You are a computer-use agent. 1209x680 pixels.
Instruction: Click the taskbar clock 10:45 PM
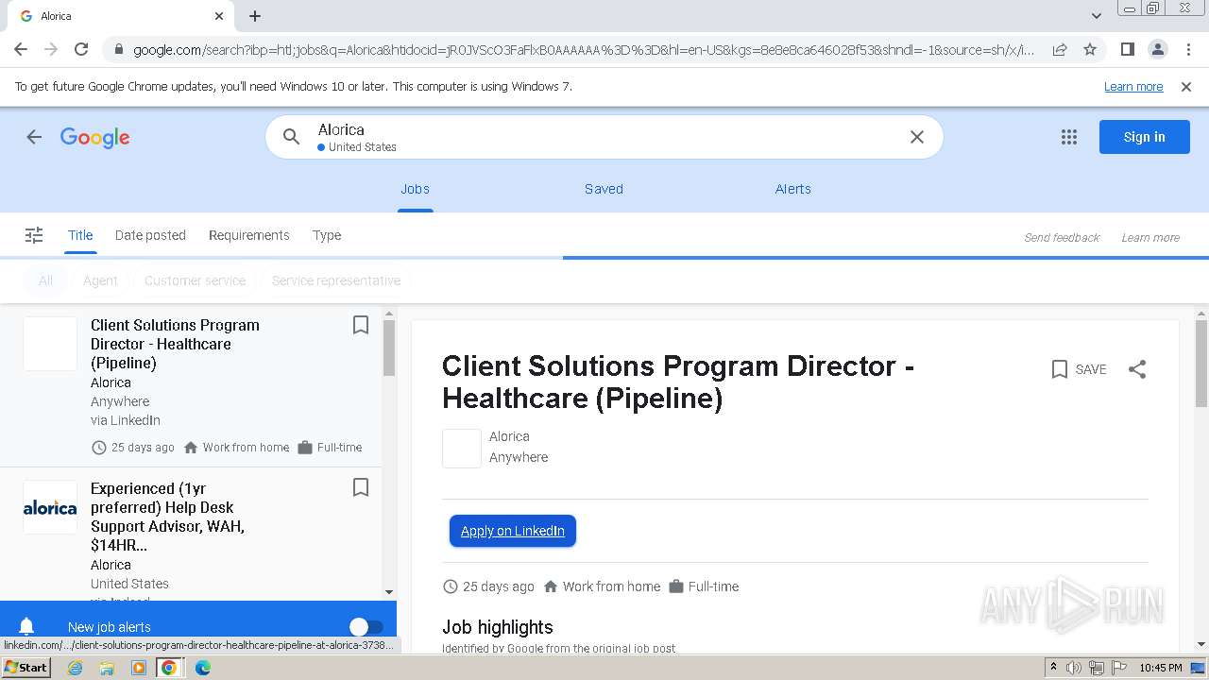click(x=1161, y=668)
